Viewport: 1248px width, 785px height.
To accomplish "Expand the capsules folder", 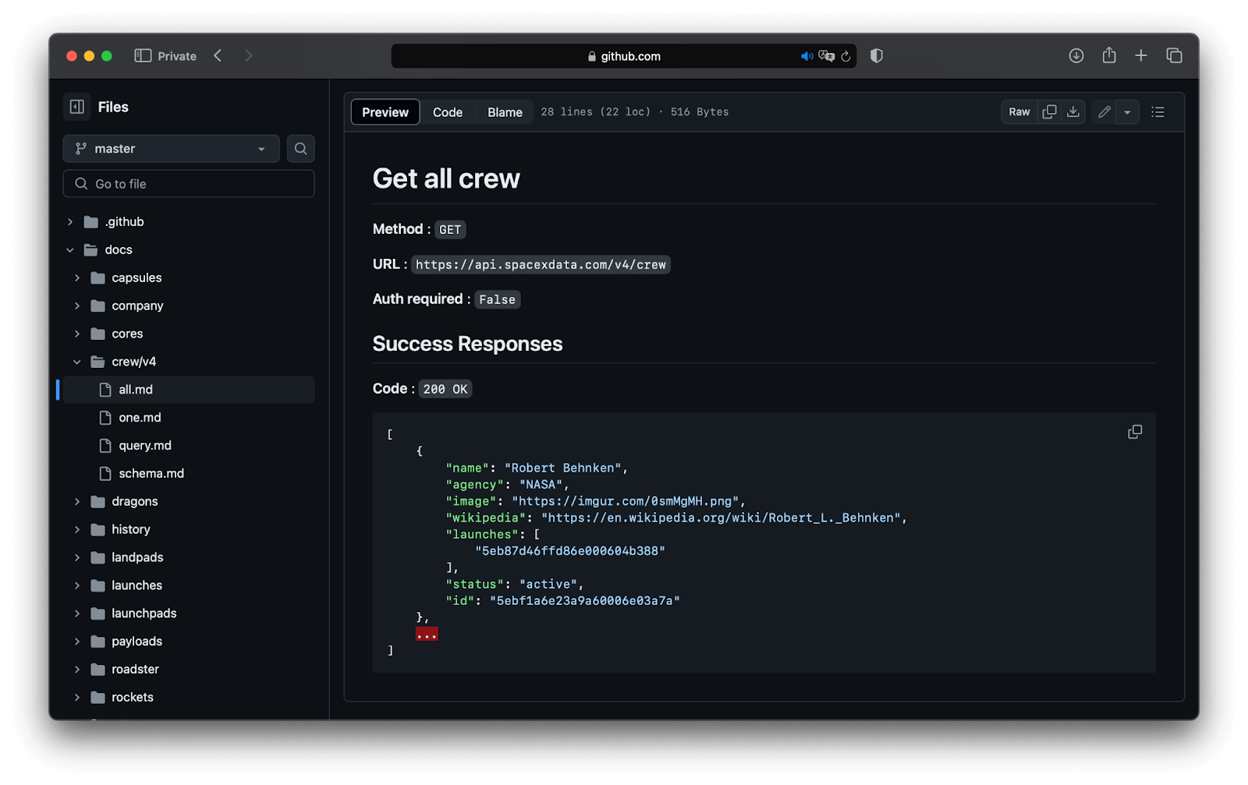I will pyautogui.click(x=77, y=278).
